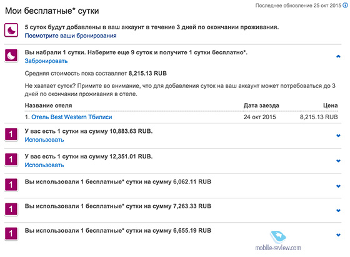Click 'Использовать' under 12,351.01 RUB night
This screenshot has width=350, height=257.
pyautogui.click(x=44, y=165)
